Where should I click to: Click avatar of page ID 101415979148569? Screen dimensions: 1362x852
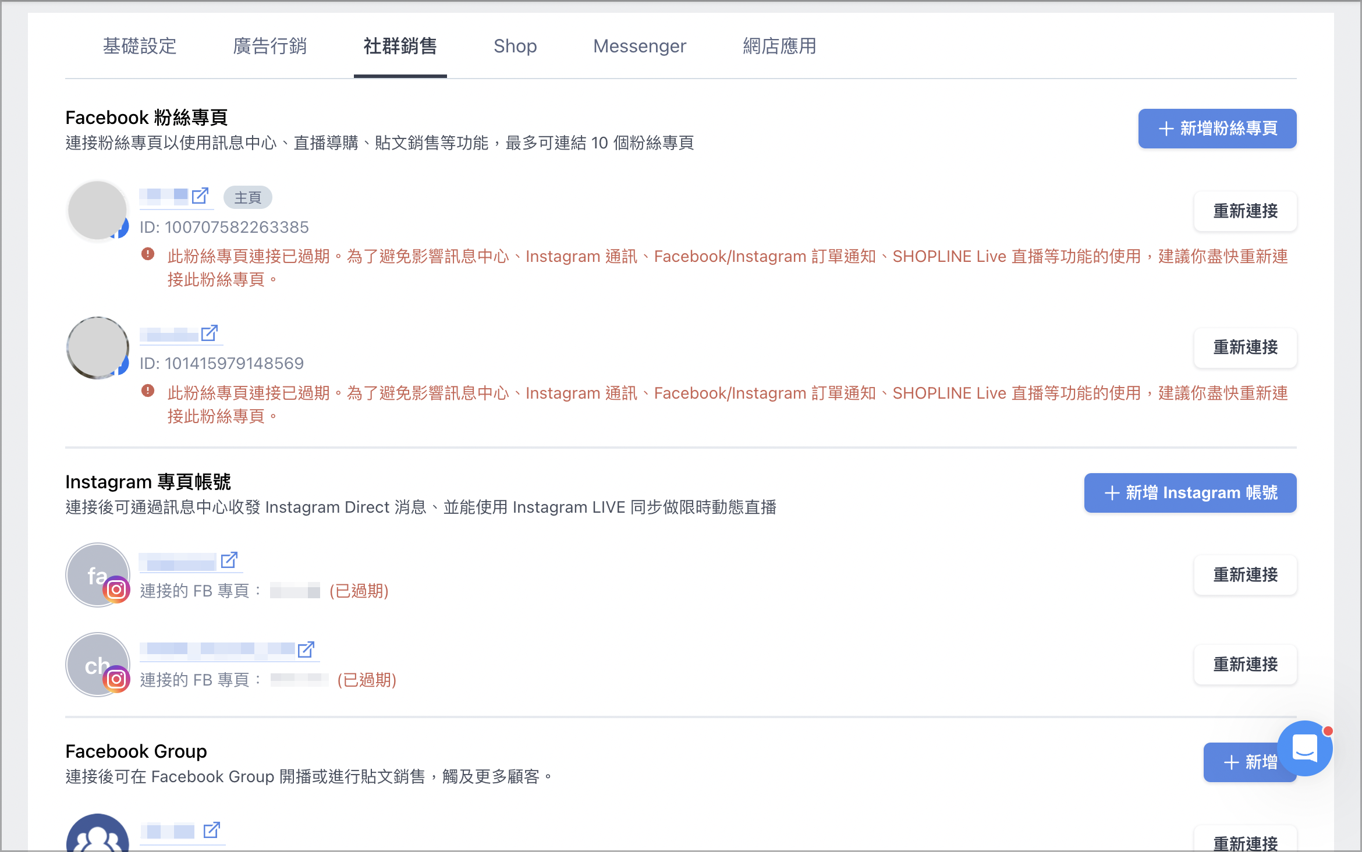click(x=98, y=347)
